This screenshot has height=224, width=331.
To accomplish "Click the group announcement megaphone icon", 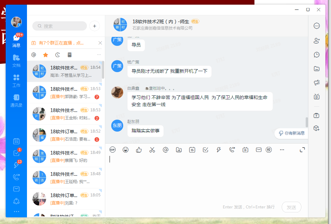I will (x=317, y=83).
